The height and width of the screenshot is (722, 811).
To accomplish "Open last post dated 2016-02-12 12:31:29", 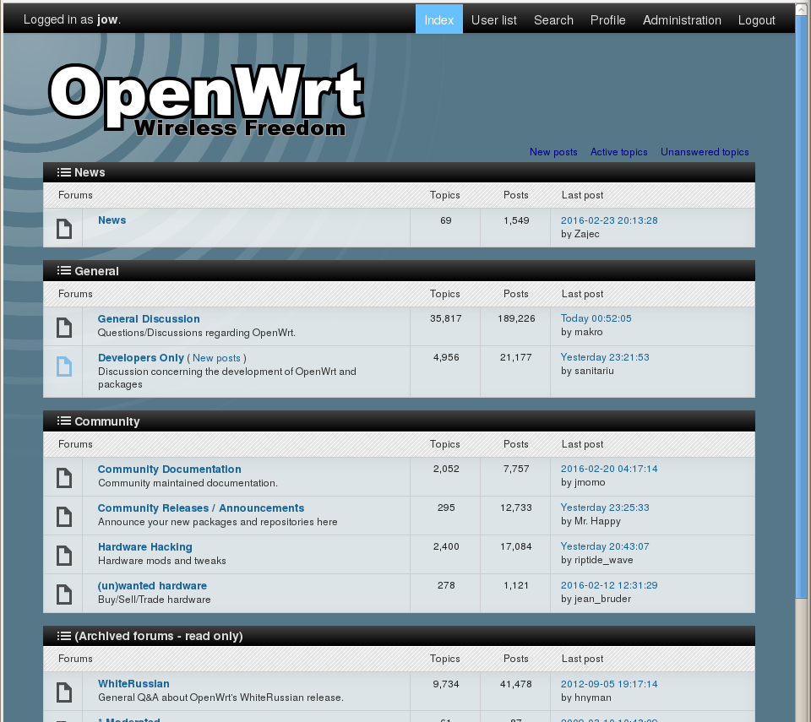I will coord(609,585).
